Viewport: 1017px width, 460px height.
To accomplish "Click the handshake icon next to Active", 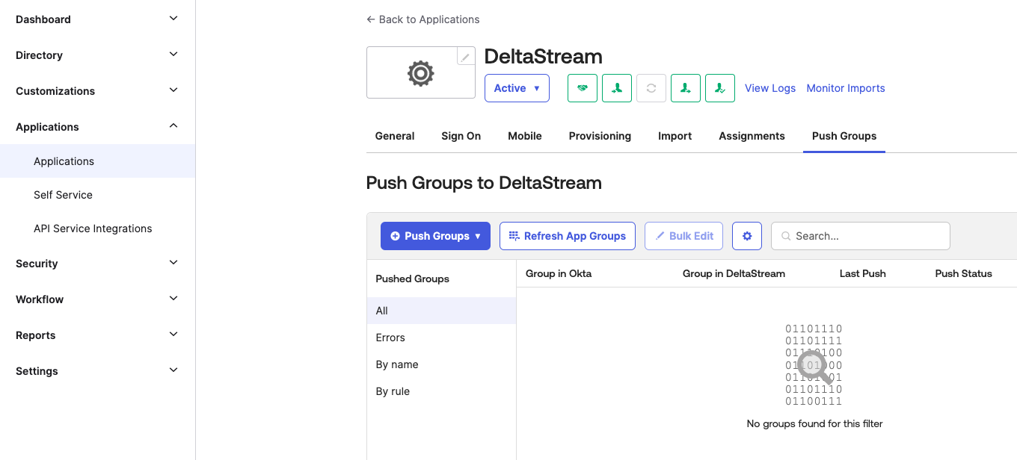I will click(x=583, y=88).
